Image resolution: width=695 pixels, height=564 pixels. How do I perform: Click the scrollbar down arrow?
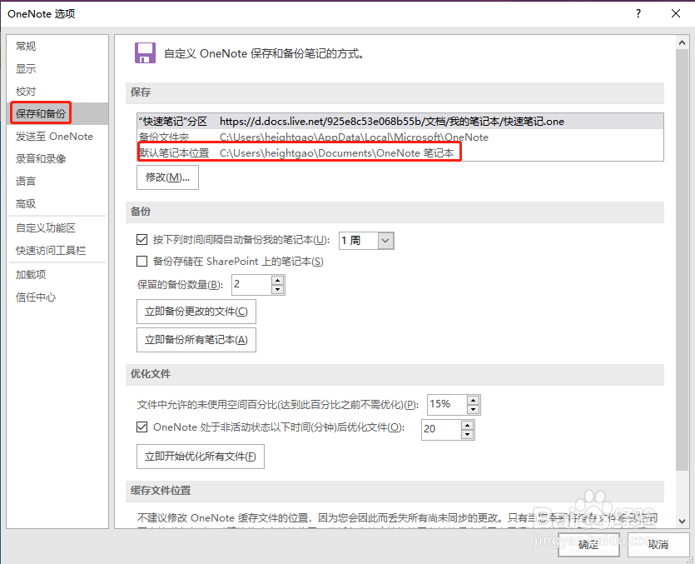pyautogui.click(x=682, y=522)
